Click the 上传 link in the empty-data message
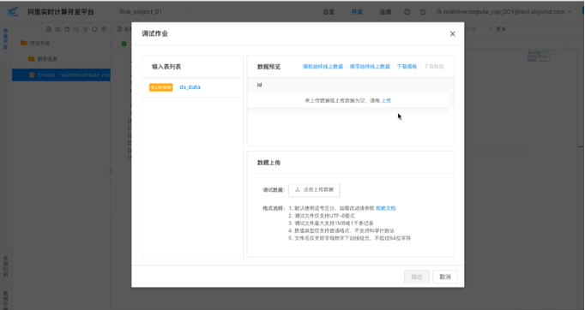The image size is (585, 310). click(386, 100)
